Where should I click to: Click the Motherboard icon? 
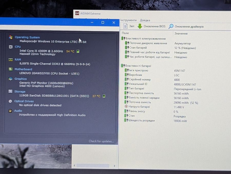11,69
